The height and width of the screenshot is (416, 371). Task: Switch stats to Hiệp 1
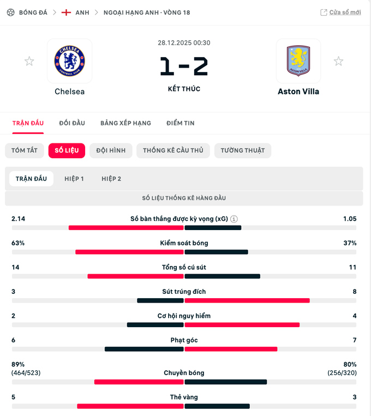click(x=74, y=179)
